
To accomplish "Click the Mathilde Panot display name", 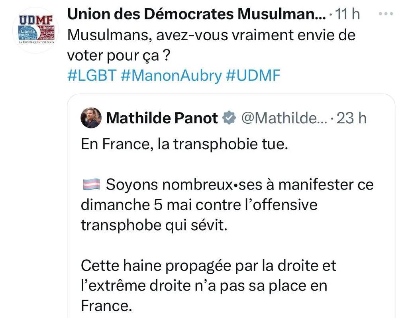I will (x=162, y=118).
